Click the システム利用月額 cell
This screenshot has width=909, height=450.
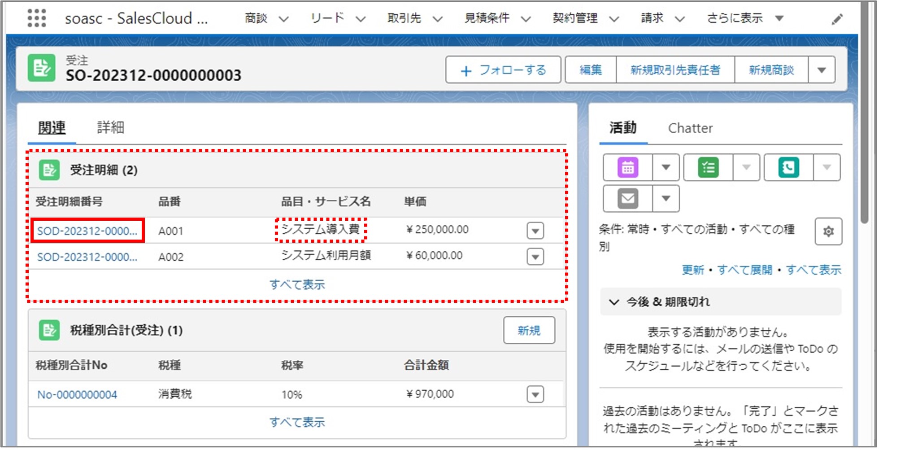tap(326, 255)
